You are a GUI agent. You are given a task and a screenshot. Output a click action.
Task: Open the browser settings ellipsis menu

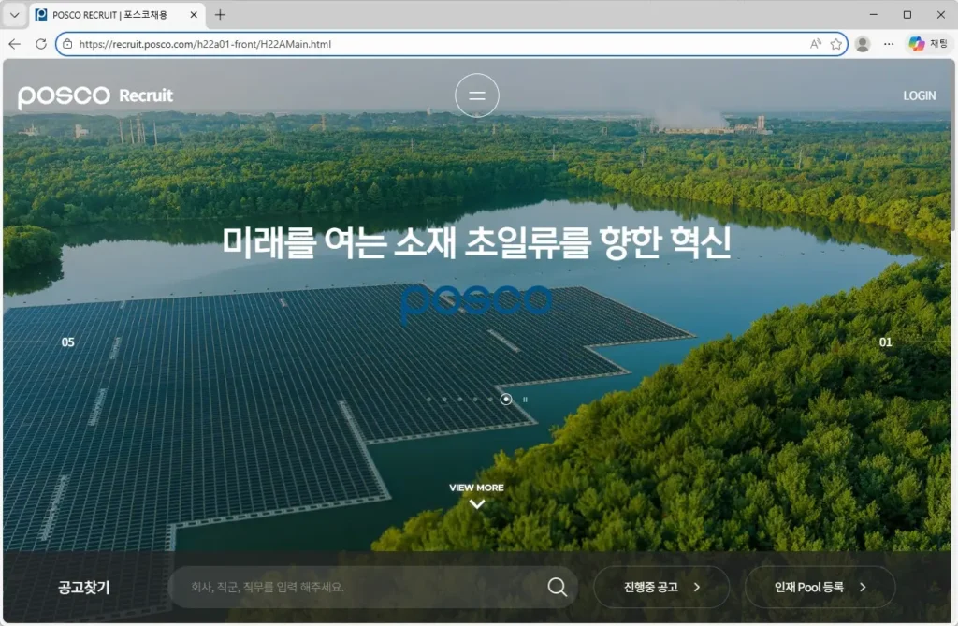(888, 44)
